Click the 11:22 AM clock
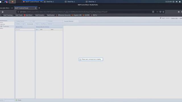 tap(169, 2)
